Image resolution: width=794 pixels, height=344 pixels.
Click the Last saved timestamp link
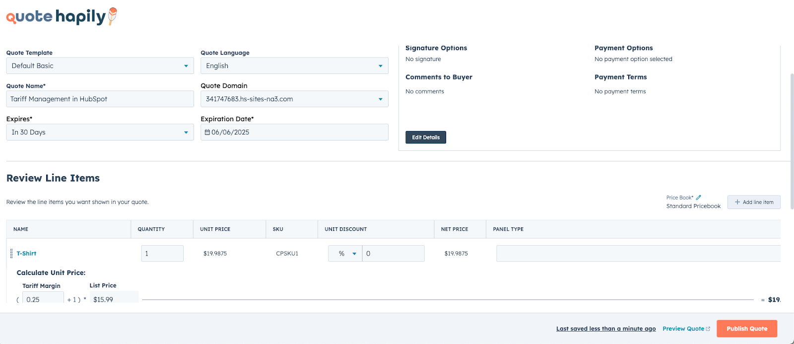point(605,329)
